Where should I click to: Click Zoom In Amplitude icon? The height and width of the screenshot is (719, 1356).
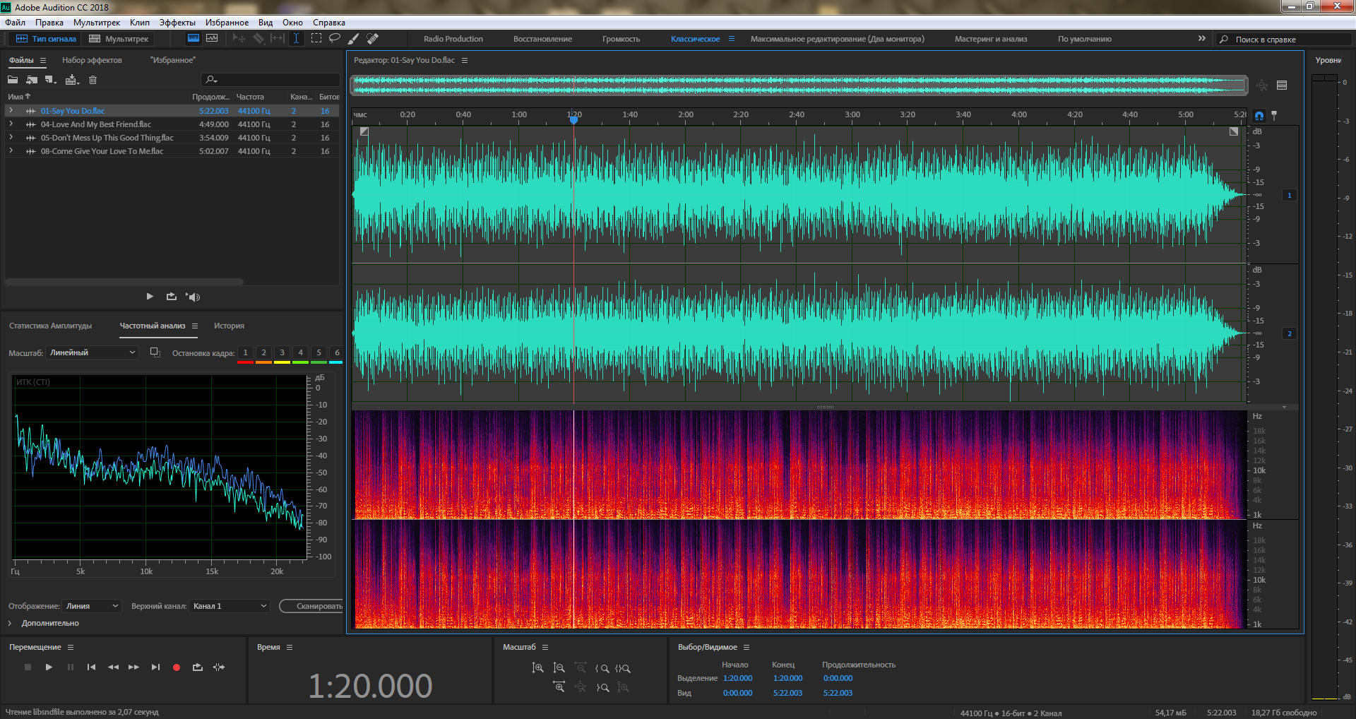pos(537,668)
